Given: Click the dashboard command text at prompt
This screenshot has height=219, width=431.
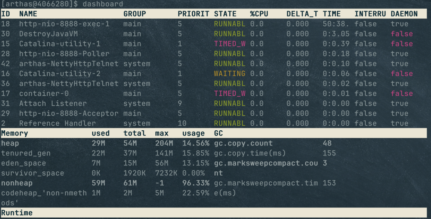Looking at the screenshot, I should [x=103, y=4].
